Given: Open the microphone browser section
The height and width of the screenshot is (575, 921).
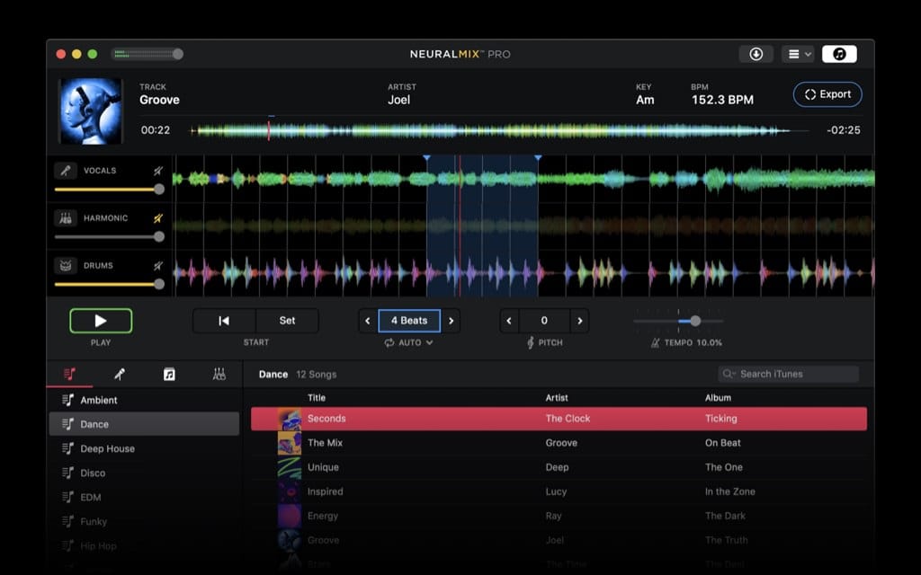Looking at the screenshot, I should click(x=121, y=374).
